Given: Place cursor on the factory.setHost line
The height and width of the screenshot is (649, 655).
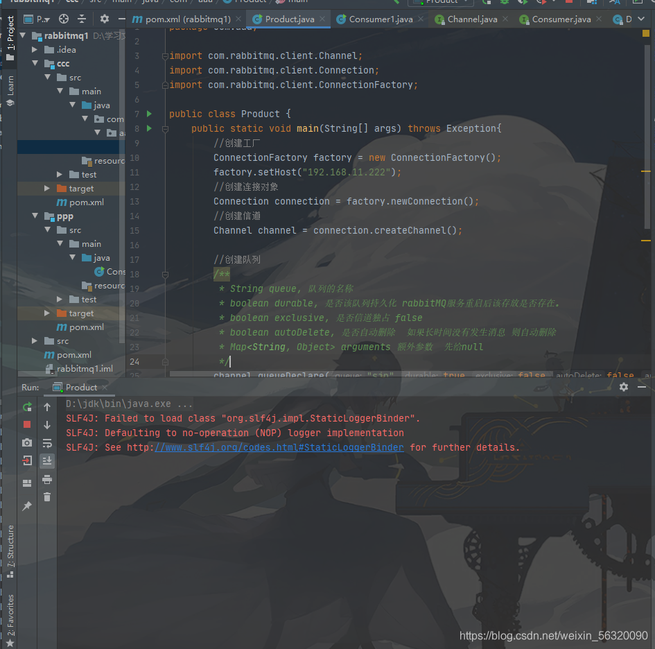Looking at the screenshot, I should [x=307, y=172].
